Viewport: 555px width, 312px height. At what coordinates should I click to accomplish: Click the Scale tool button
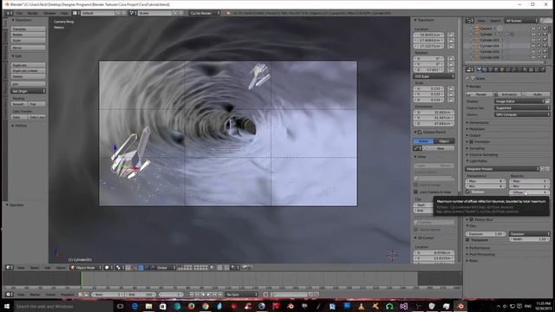pos(28,41)
